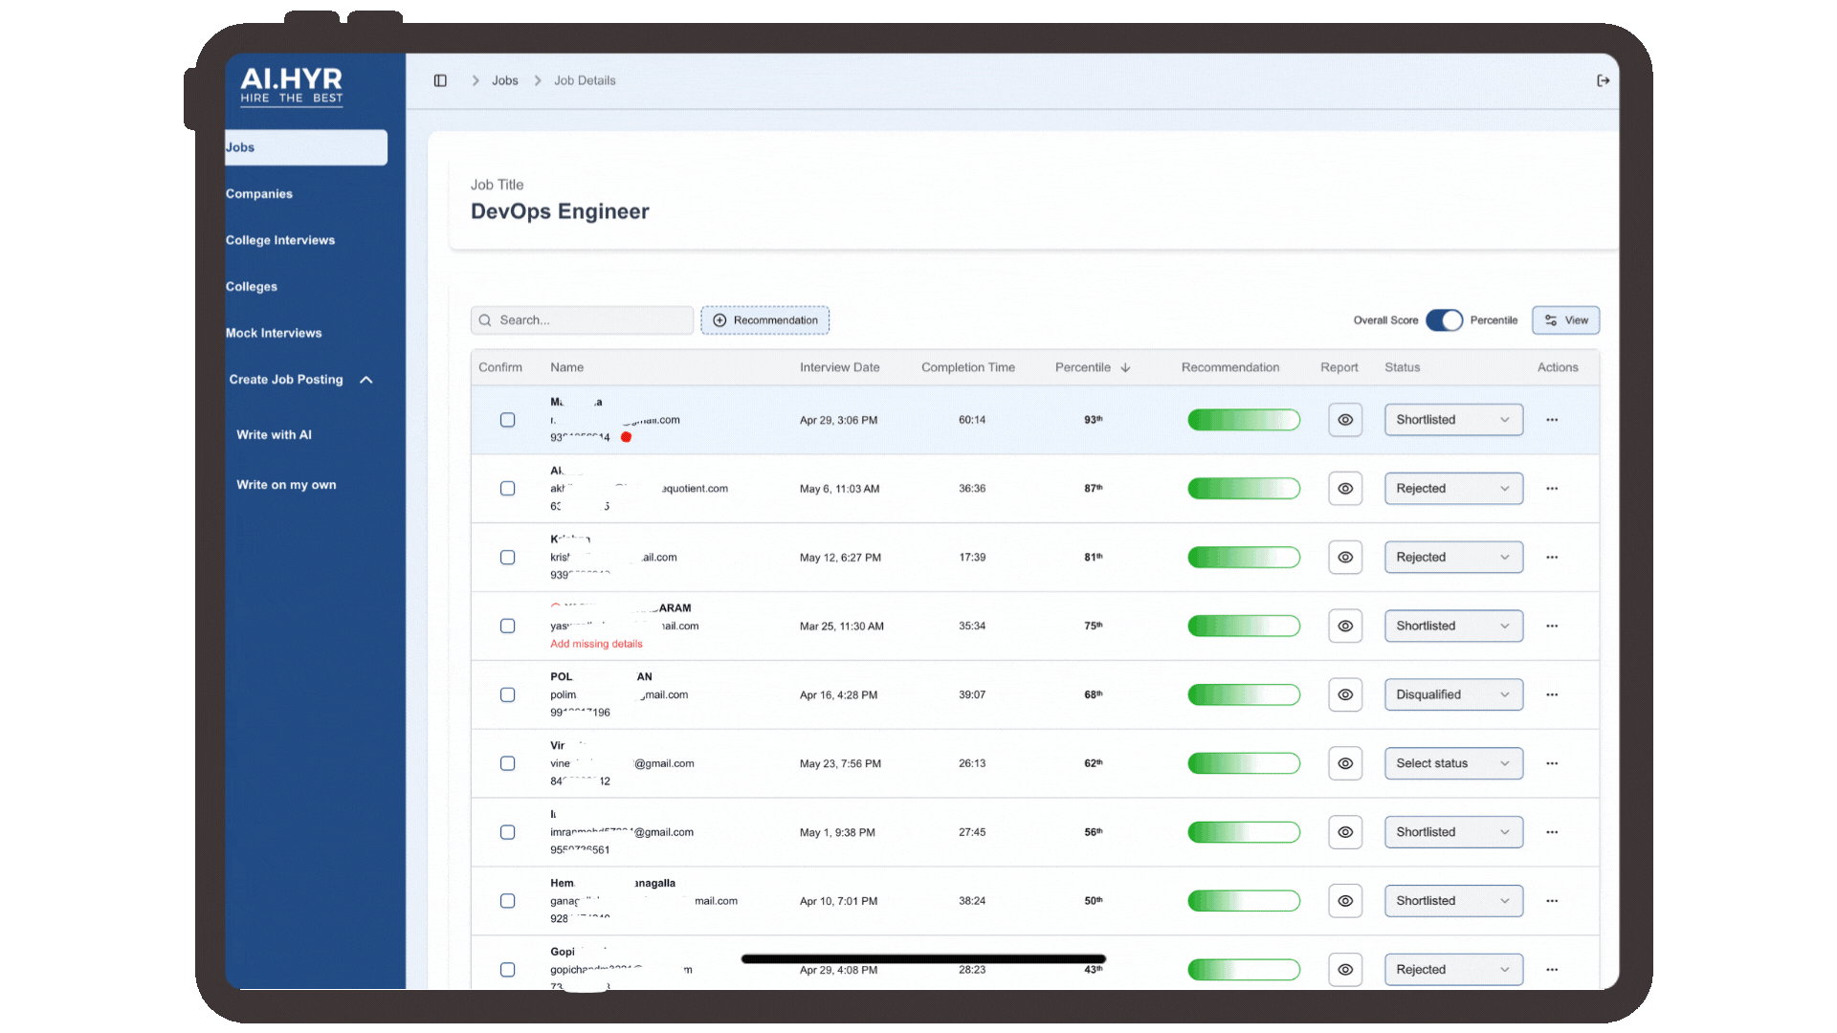View the report of the Disqualified candidate
1837x1033 pixels.
[x=1345, y=694]
